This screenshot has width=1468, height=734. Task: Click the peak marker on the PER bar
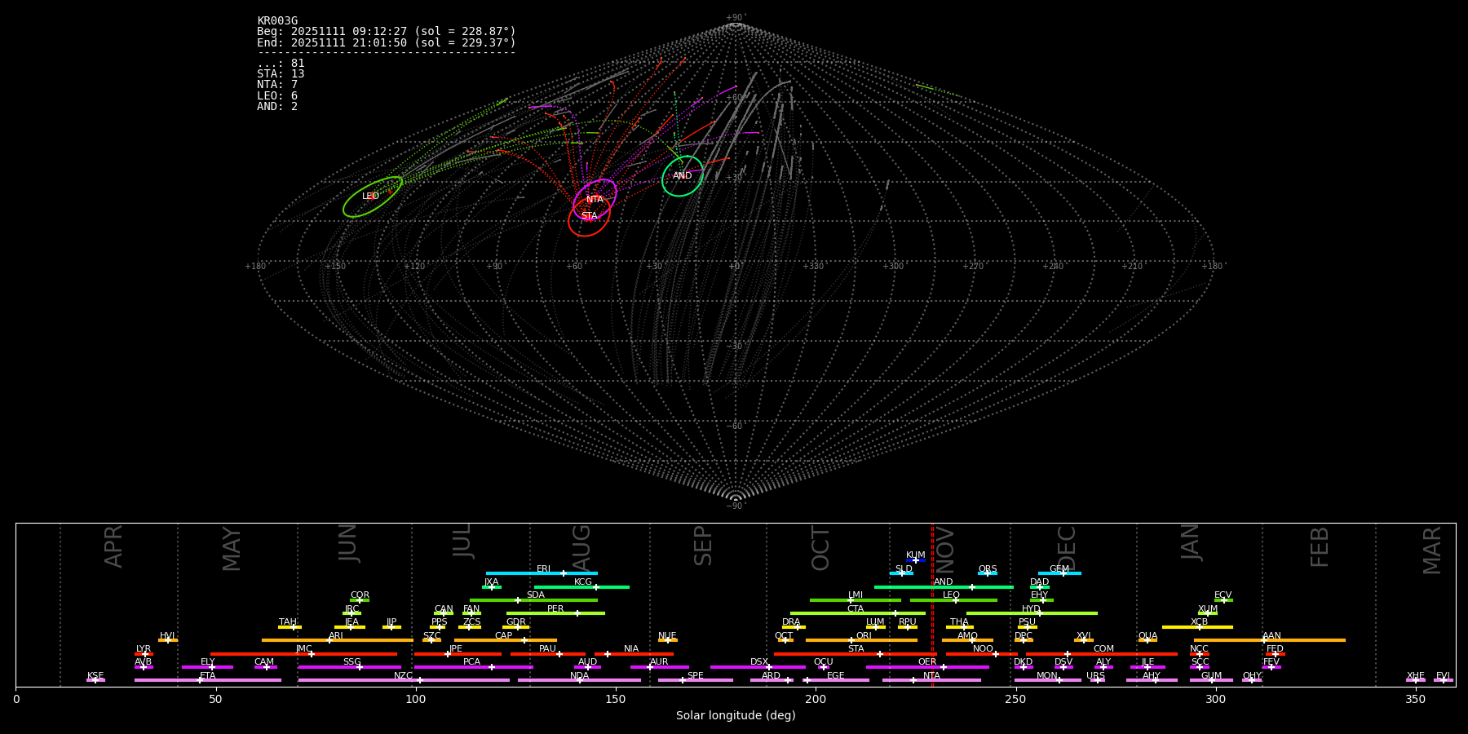[577, 613]
